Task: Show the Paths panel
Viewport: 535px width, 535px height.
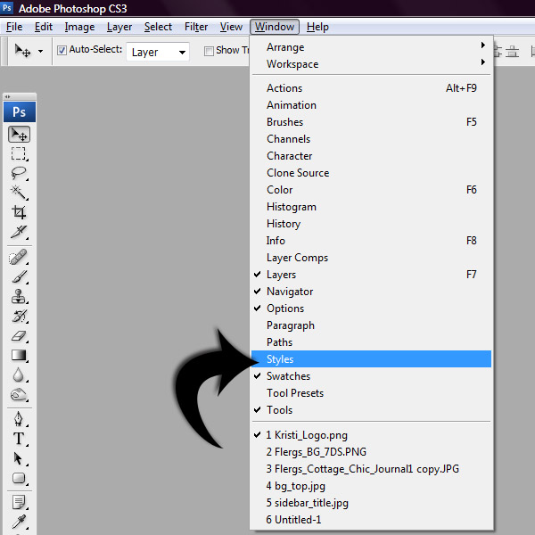Action: pos(371,342)
